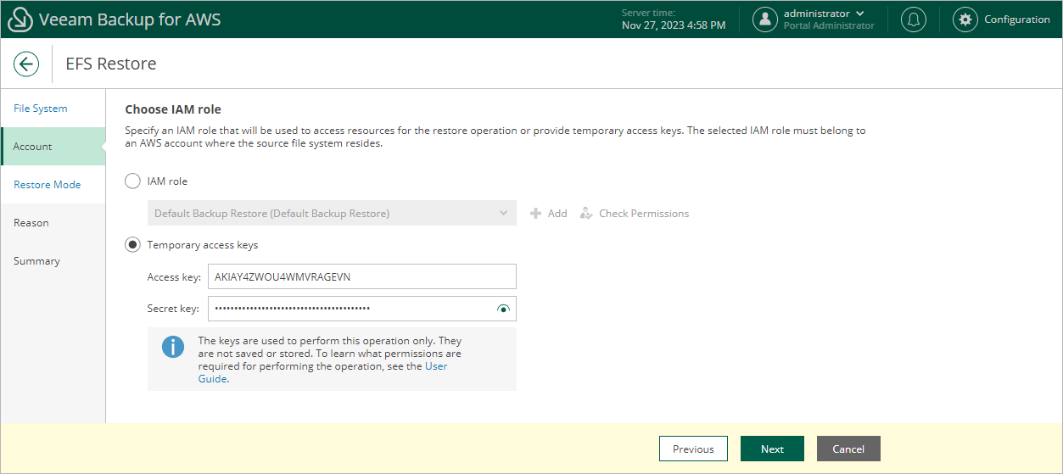The width and height of the screenshot is (1063, 474).
Task: Click the Configuration gear icon
Action: (965, 20)
